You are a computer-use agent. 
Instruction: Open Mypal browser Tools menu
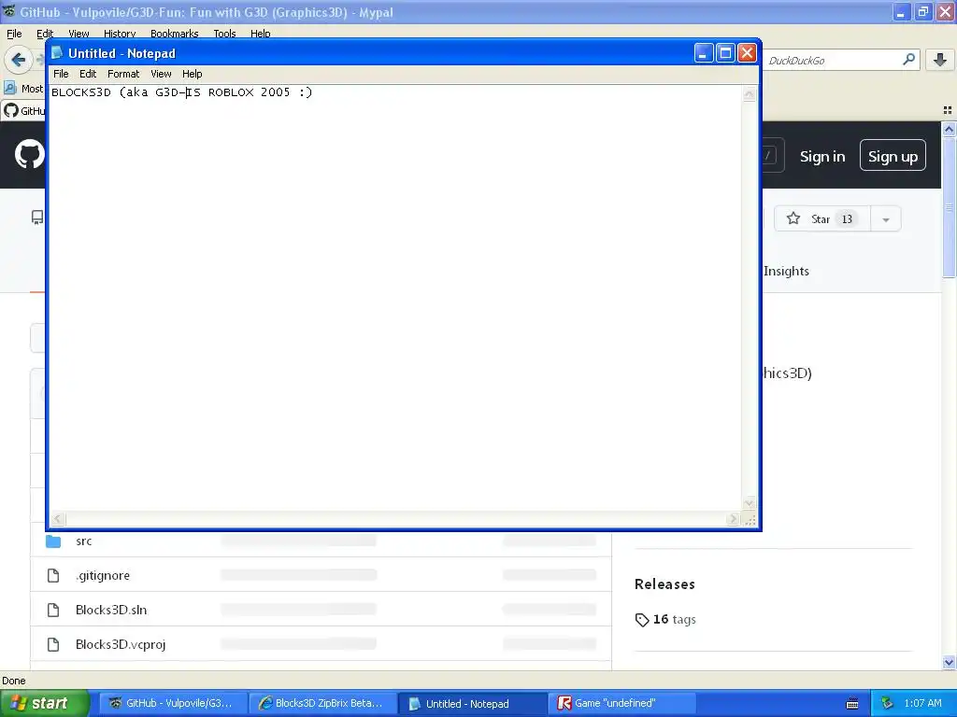224,34
